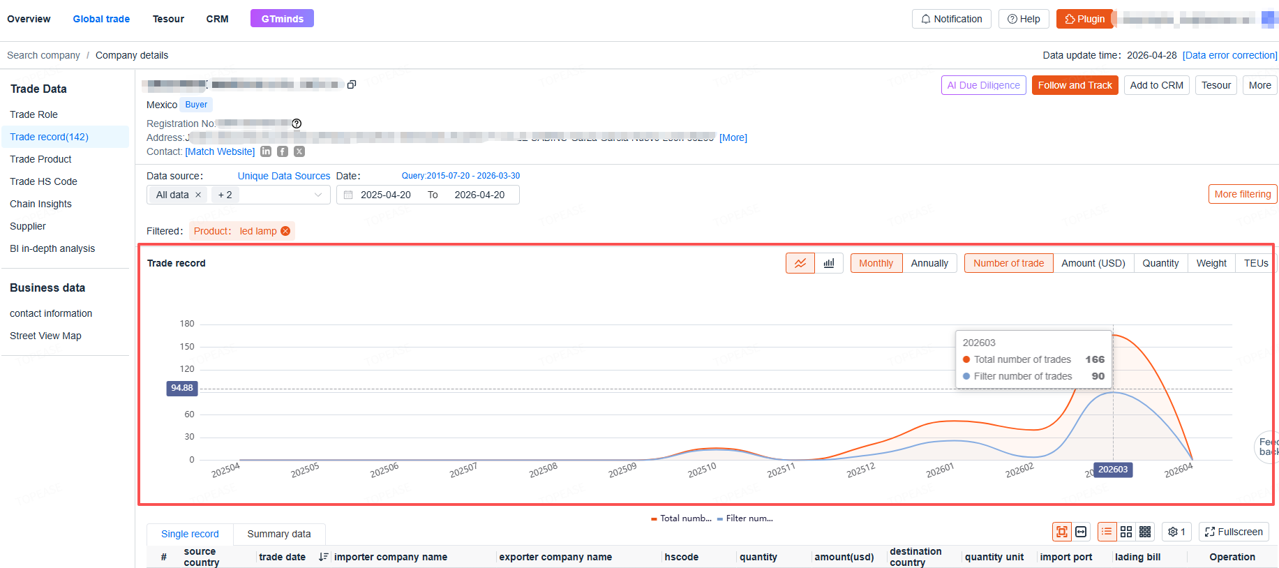
Task: Select TEUs metric
Action: tap(1256, 263)
